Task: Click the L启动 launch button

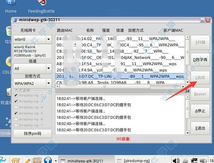Action: tap(200, 77)
